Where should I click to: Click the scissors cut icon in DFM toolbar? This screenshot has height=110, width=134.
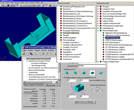[36, 54]
